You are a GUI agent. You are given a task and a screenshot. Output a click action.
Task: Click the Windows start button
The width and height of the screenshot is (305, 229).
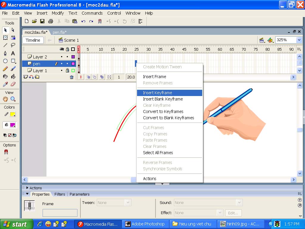tap(17, 224)
